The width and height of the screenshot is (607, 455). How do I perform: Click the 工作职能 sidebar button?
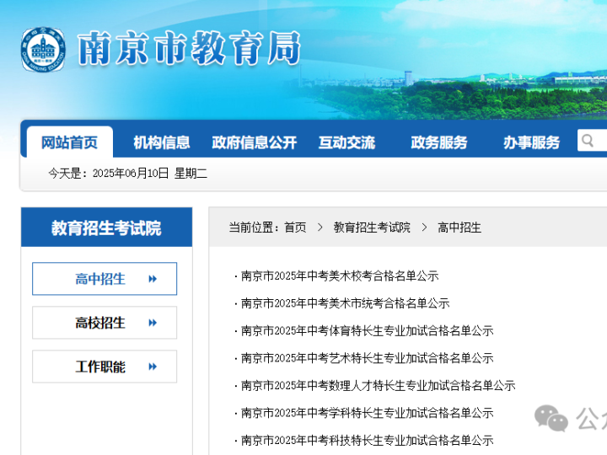(x=105, y=367)
